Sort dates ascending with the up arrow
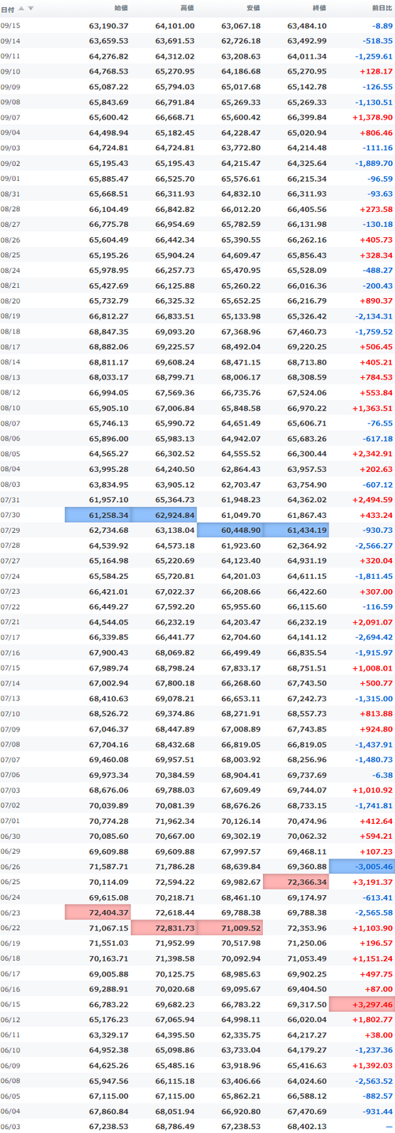The height and width of the screenshot is (1133, 395). click(22, 8)
